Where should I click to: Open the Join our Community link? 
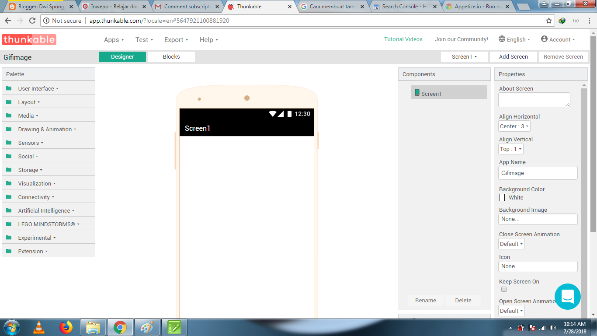click(462, 39)
